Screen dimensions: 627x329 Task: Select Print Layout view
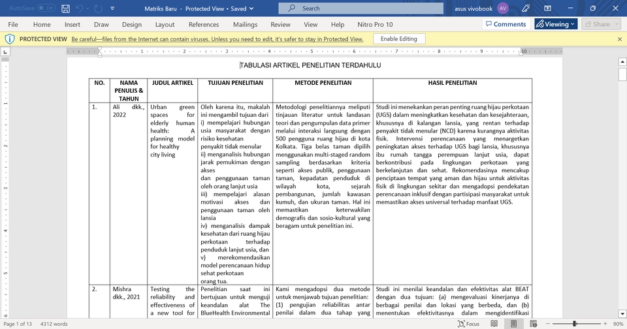[x=513, y=324]
